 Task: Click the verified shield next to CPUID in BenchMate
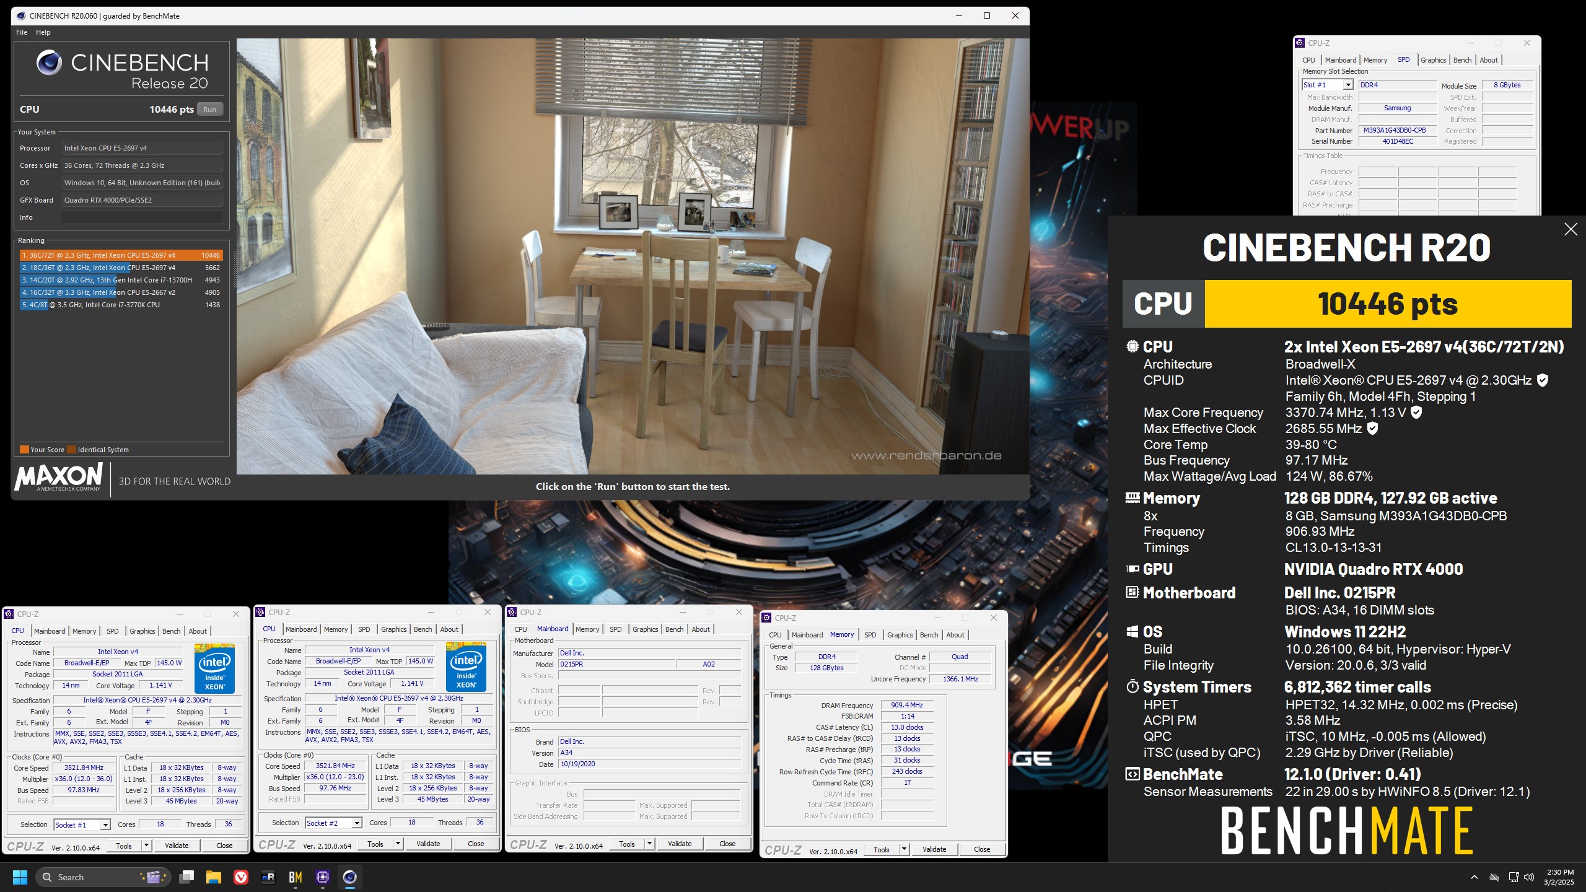point(1543,380)
